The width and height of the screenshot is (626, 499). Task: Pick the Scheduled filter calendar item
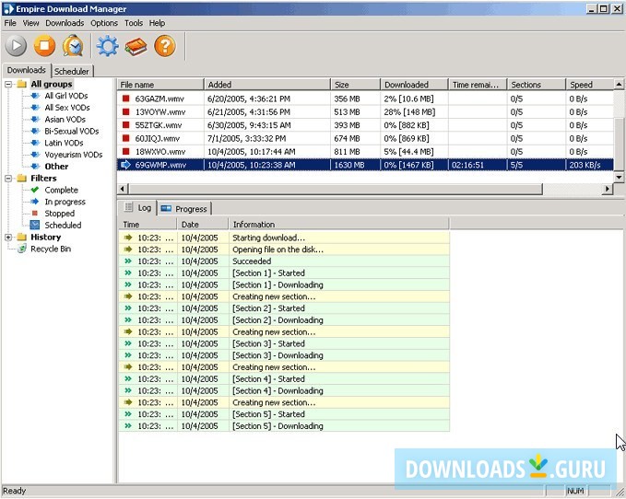pos(62,225)
